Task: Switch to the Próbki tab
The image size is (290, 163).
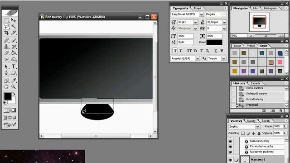Action: coord(251,46)
